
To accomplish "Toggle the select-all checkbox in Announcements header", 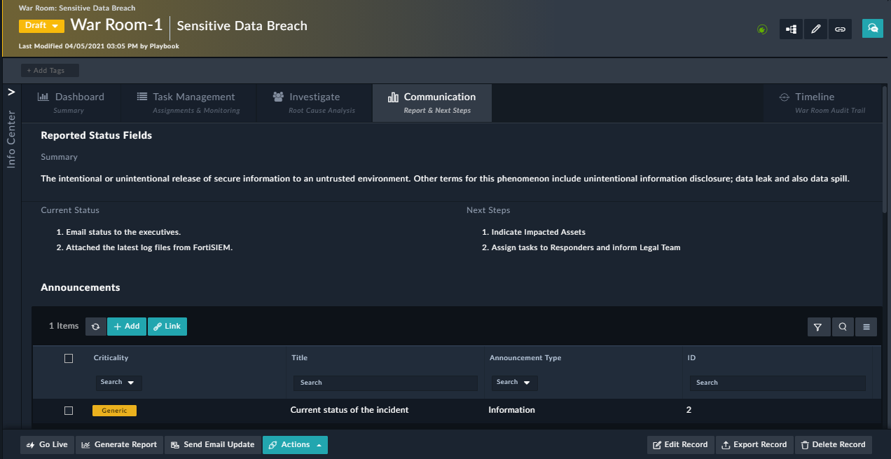I will pyautogui.click(x=69, y=358).
